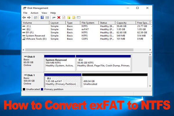174x116 pixels.
Task: Click the disk pane vertical scrollbar thumb
Action: 150,61
